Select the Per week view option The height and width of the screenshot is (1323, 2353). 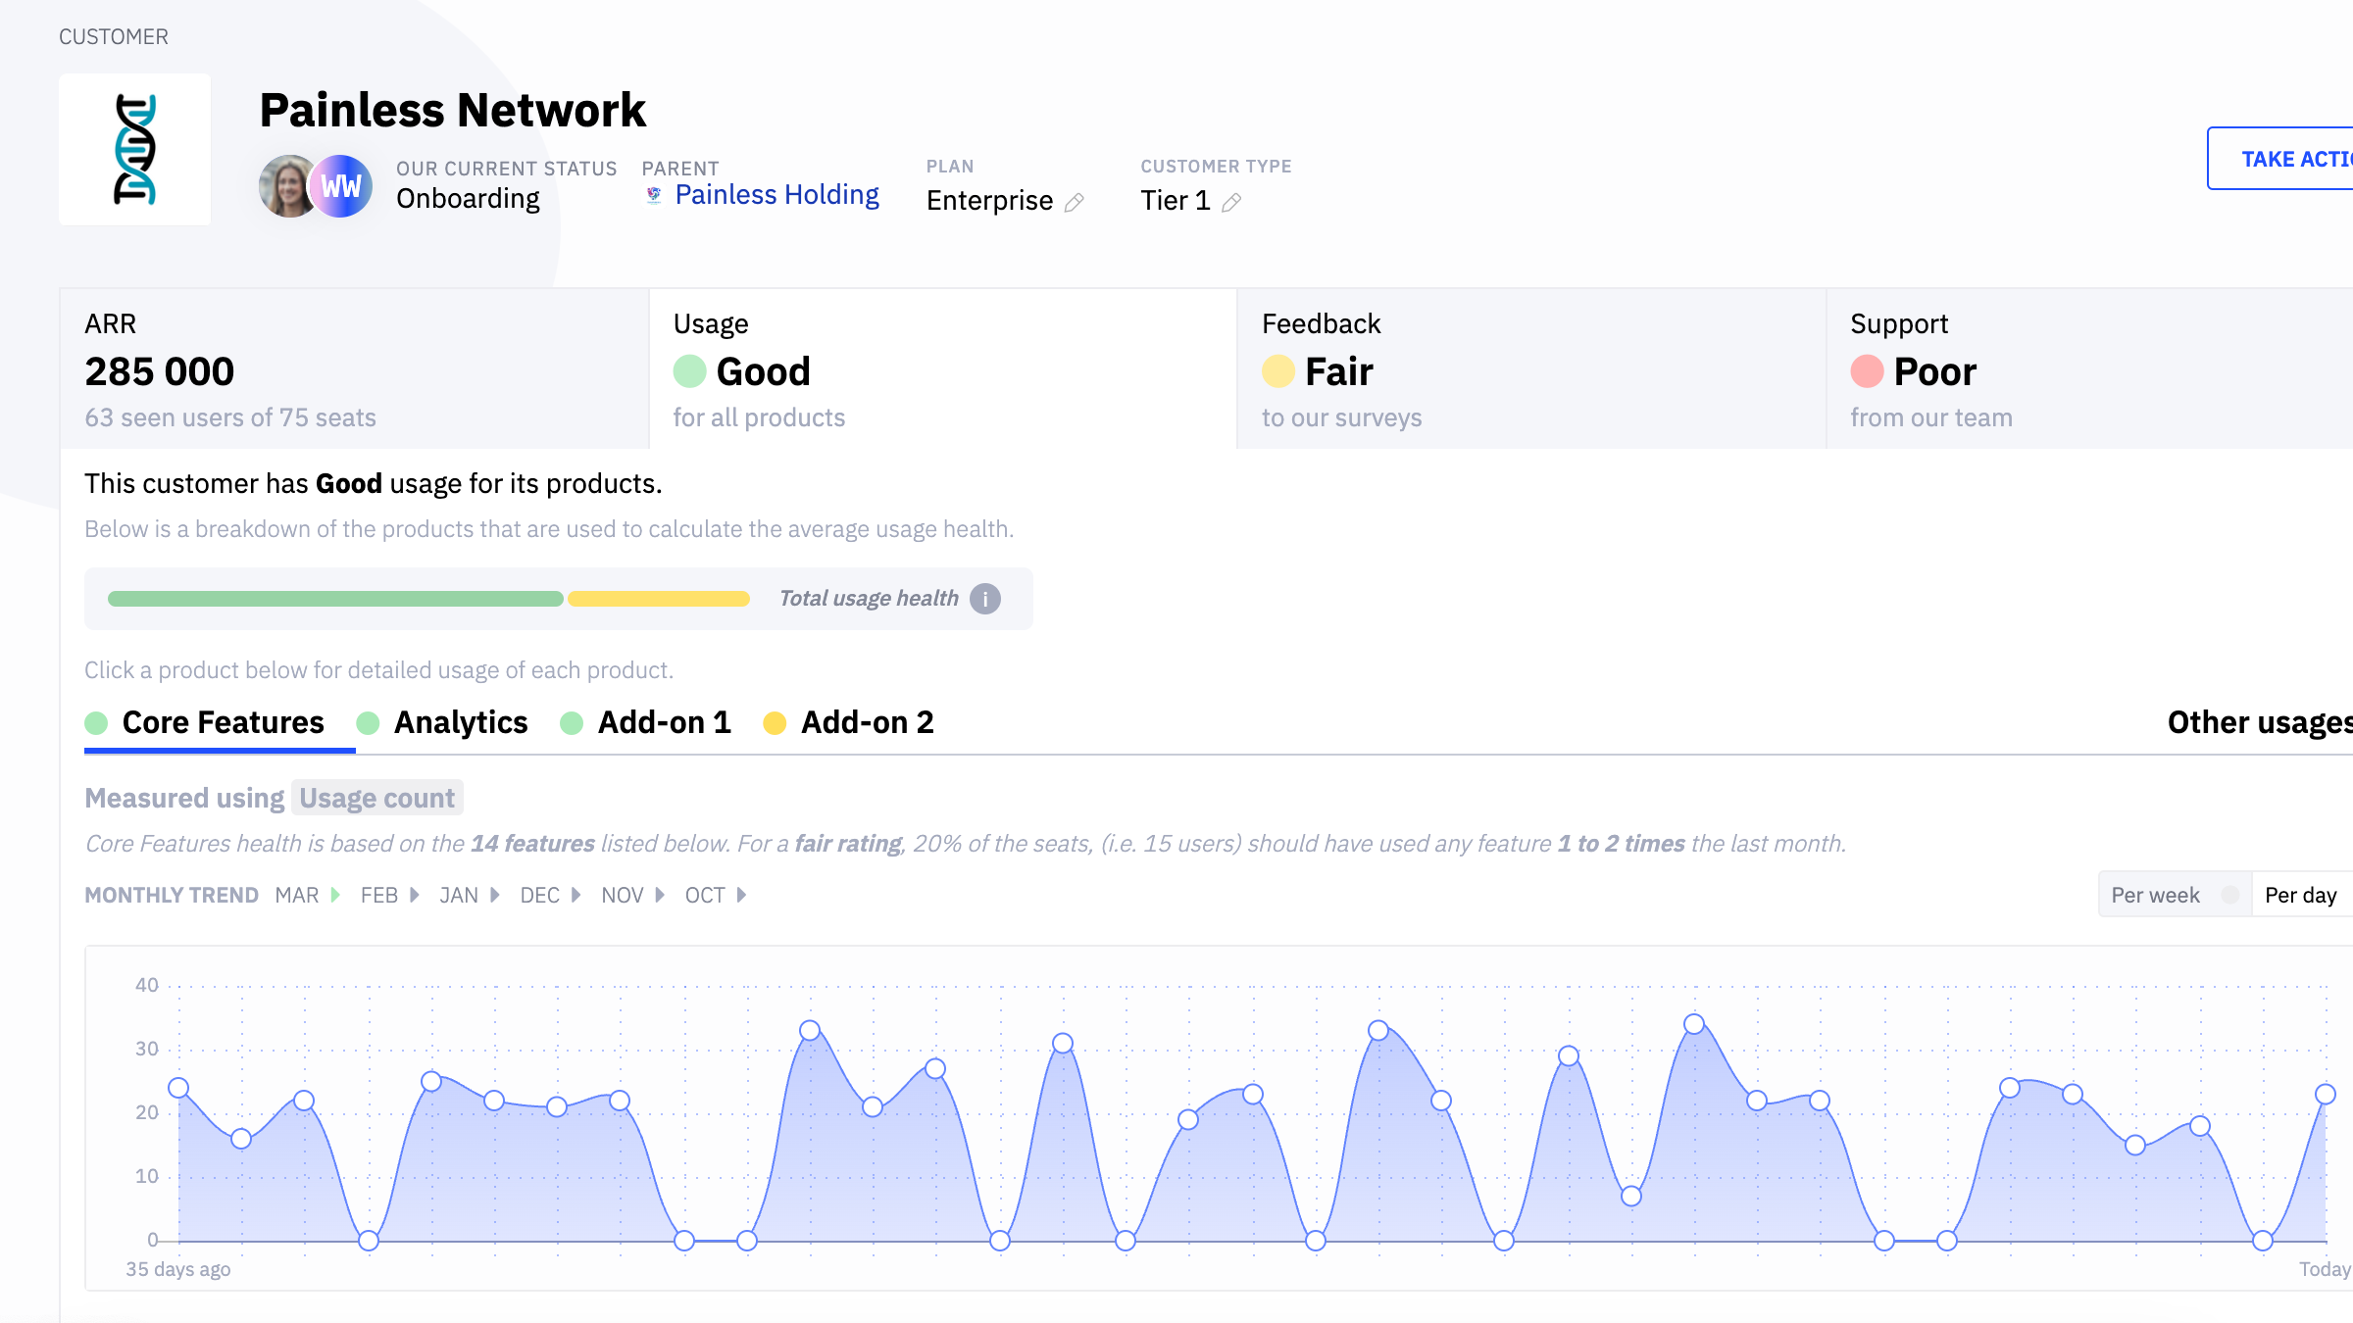[2155, 895]
